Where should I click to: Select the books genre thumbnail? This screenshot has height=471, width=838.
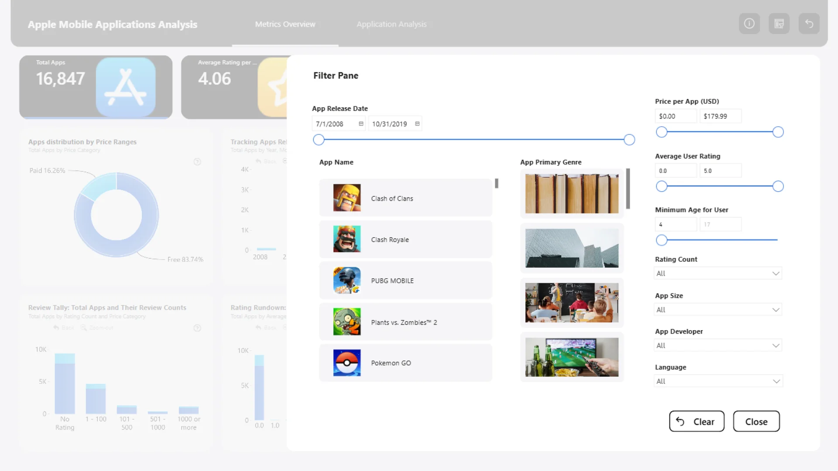tap(572, 194)
